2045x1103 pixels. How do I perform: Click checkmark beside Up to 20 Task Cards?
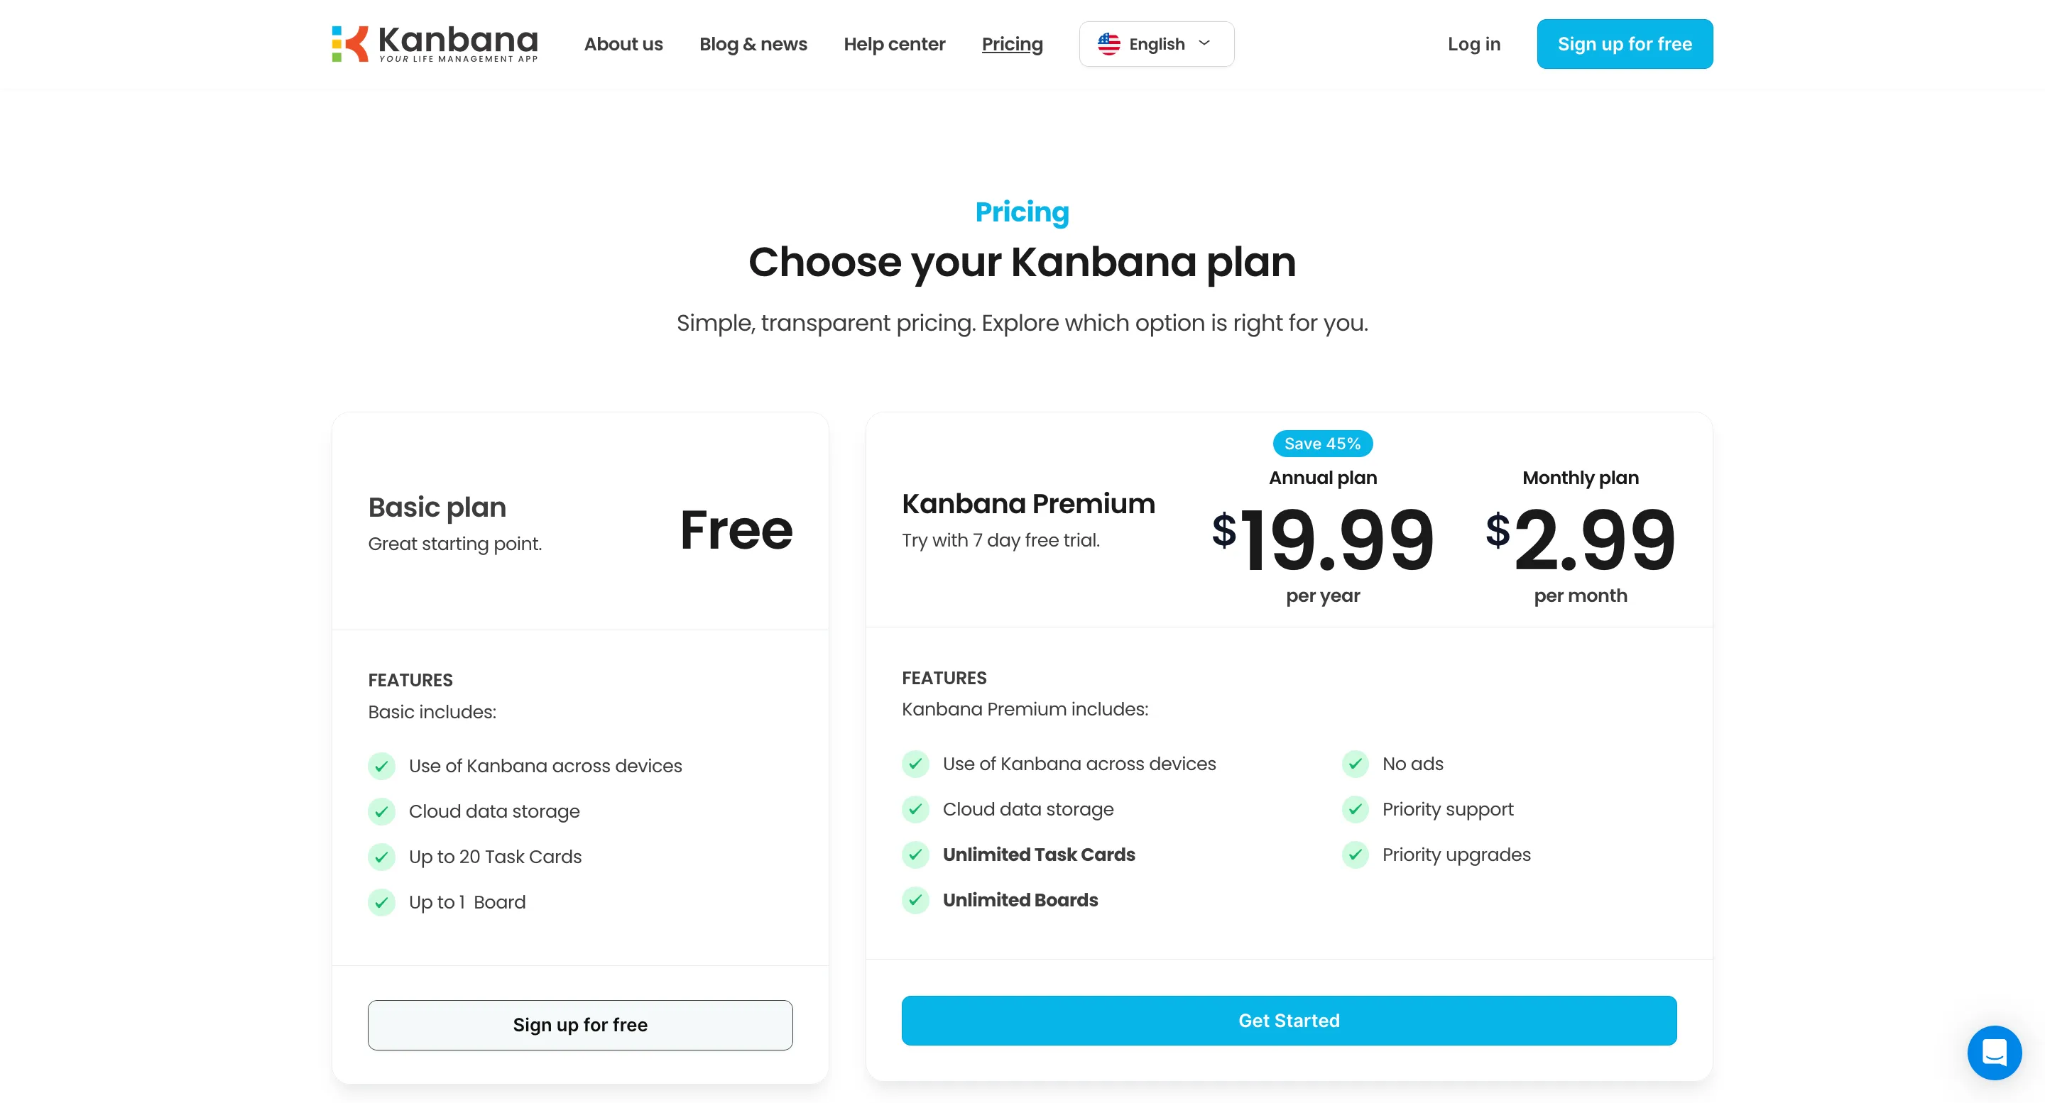click(x=381, y=856)
